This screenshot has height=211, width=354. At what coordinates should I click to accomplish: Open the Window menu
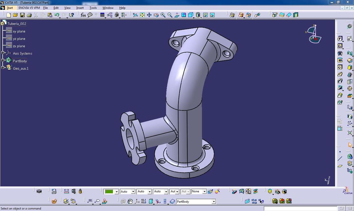click(108, 8)
